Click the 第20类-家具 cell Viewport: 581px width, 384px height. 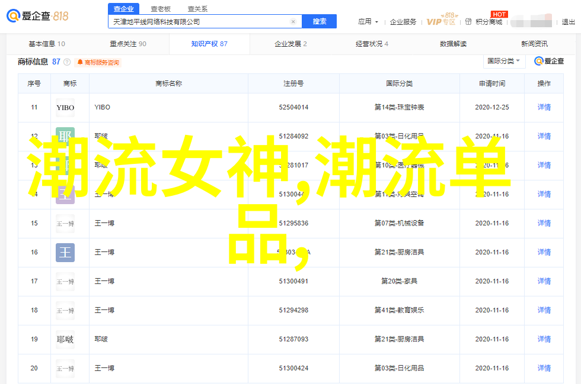(399, 281)
